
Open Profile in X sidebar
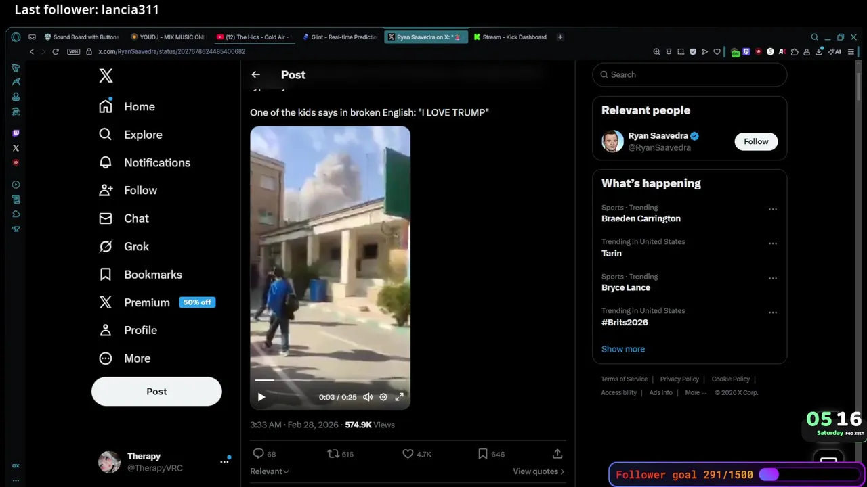click(x=128, y=330)
